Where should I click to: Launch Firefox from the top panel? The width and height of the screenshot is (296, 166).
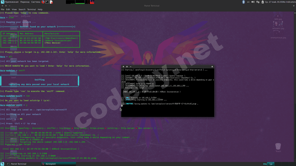point(43,2)
